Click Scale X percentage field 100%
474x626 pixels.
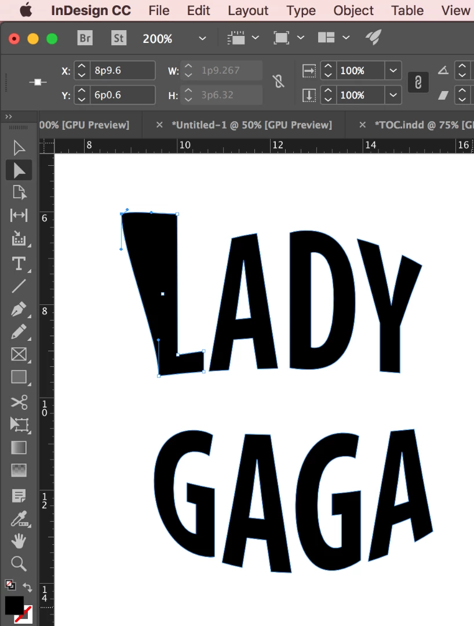(x=360, y=71)
